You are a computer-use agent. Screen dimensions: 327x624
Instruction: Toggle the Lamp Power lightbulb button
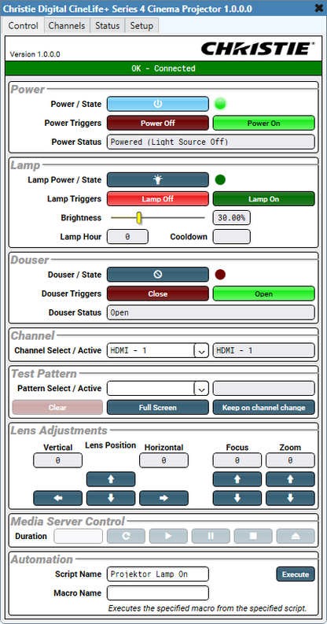158,180
